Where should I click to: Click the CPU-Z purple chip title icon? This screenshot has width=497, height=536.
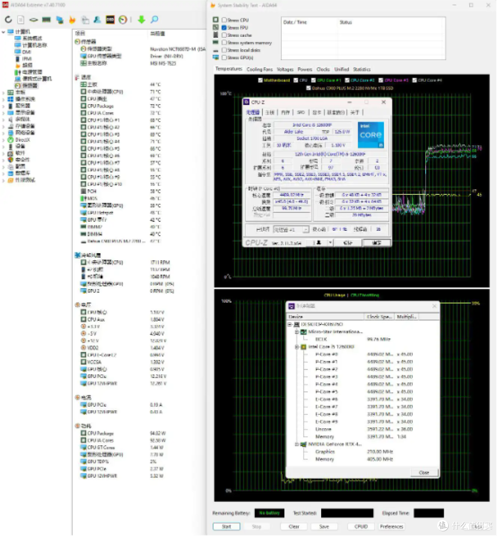pyautogui.click(x=246, y=102)
